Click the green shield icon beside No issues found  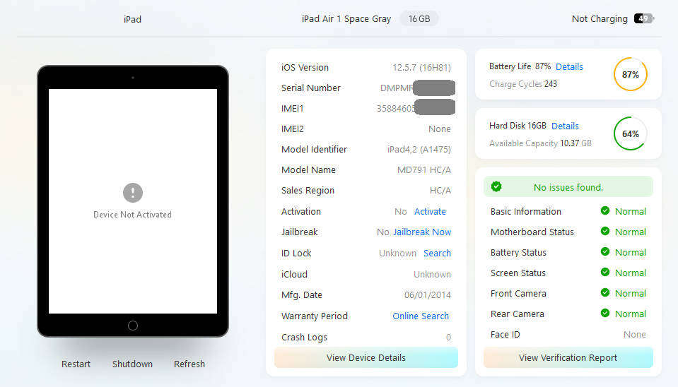pos(496,186)
